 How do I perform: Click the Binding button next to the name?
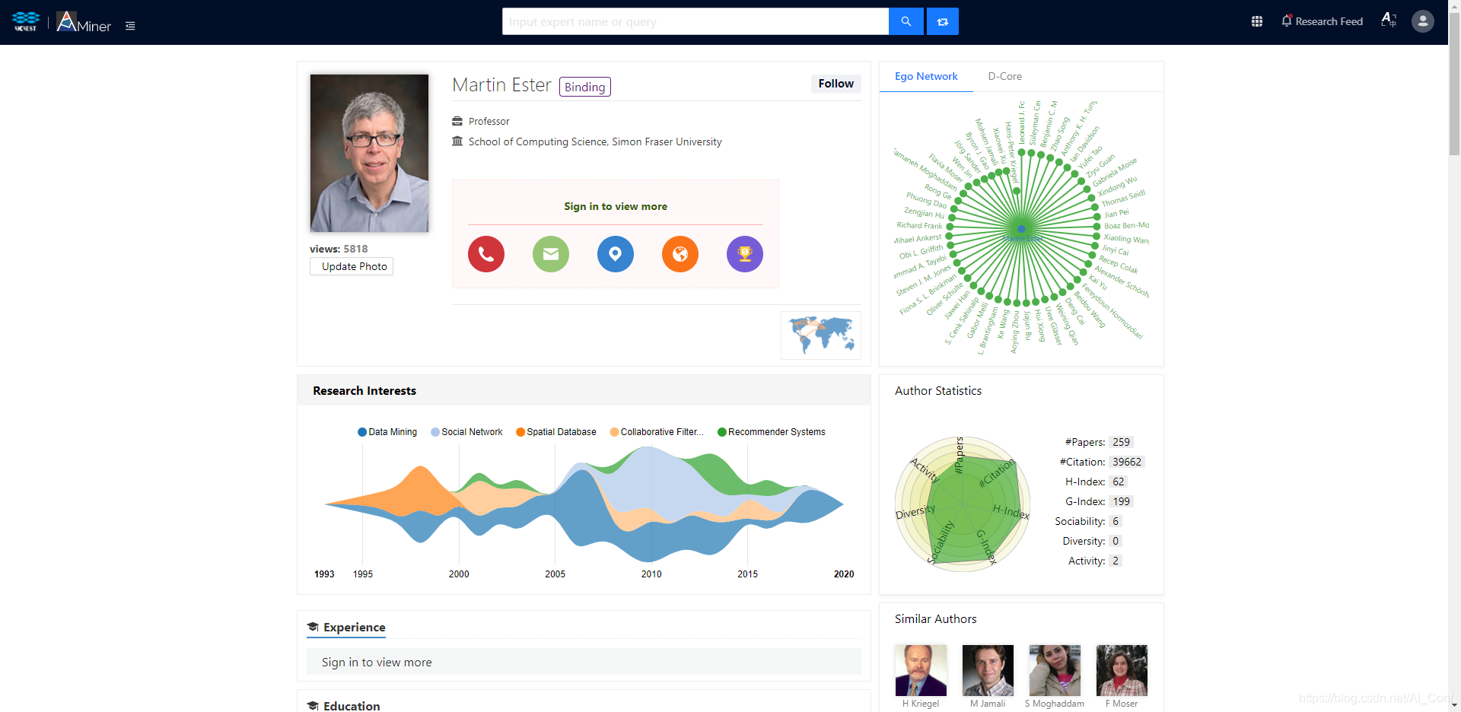tap(585, 87)
